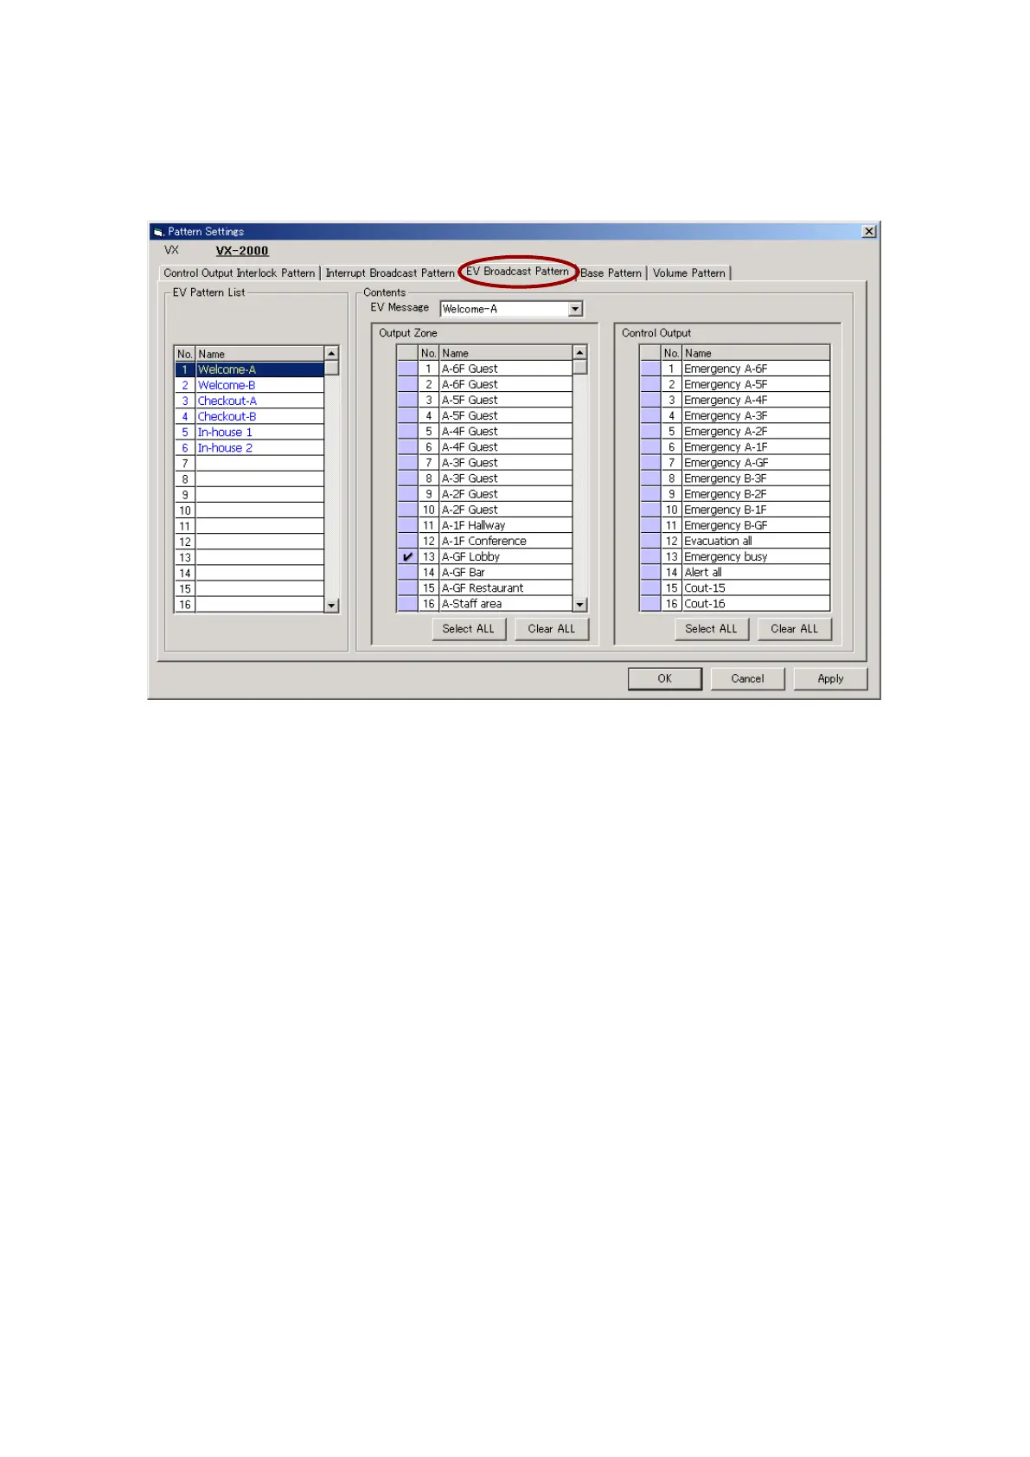Click EV Pattern List scroll up arrow
The height and width of the screenshot is (1457, 1030).
point(331,354)
